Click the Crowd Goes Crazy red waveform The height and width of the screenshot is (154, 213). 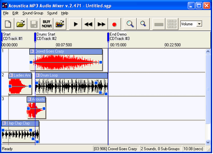point(66,62)
